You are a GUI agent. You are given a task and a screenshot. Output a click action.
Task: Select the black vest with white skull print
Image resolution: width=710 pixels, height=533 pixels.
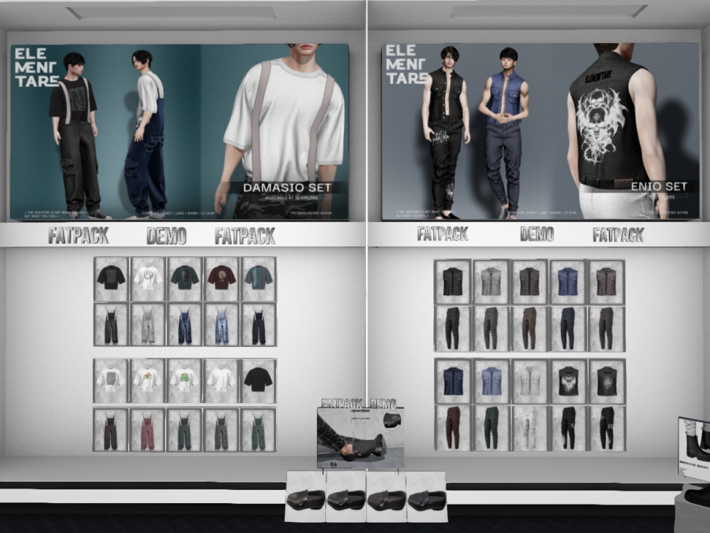tap(569, 381)
